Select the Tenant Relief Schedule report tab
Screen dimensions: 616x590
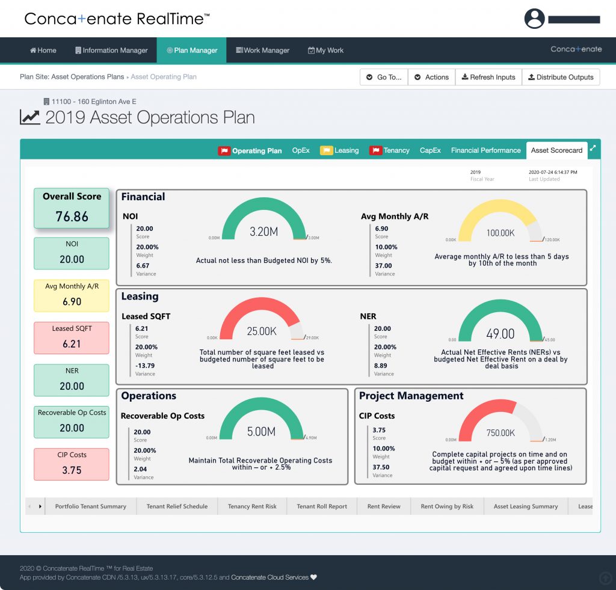(177, 506)
